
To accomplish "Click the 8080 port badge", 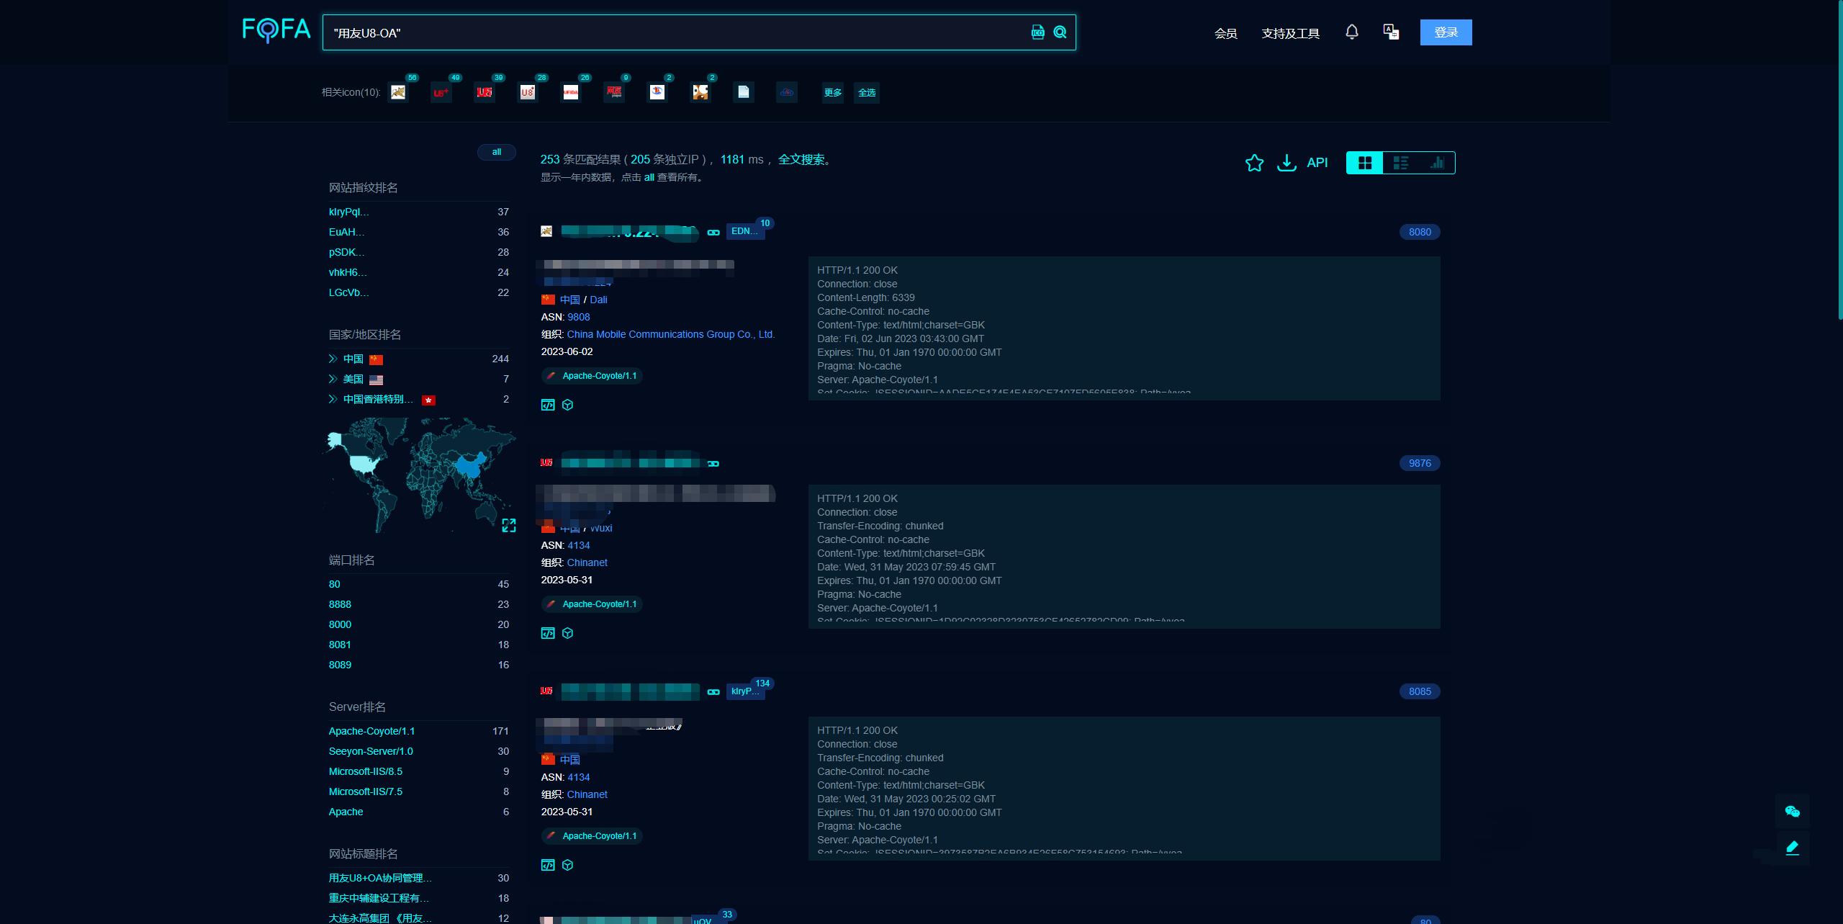I will pyautogui.click(x=1420, y=232).
